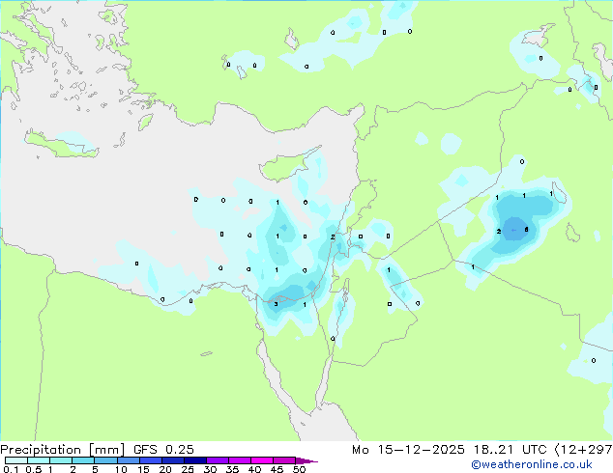
Task: Select the 5–10 mm legend color swatch
Action: tap(105, 460)
